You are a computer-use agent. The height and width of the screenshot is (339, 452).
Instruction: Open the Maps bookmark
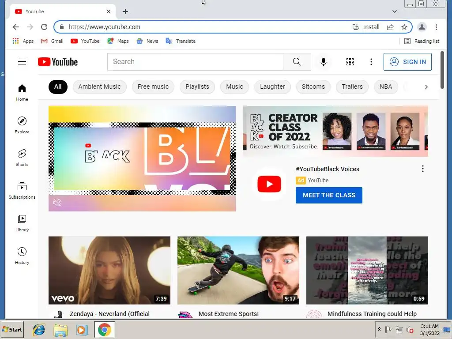coord(118,41)
